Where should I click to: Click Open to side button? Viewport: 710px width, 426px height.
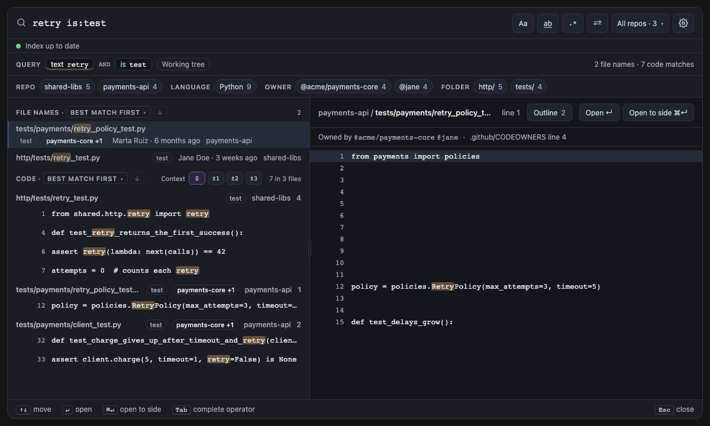point(658,112)
